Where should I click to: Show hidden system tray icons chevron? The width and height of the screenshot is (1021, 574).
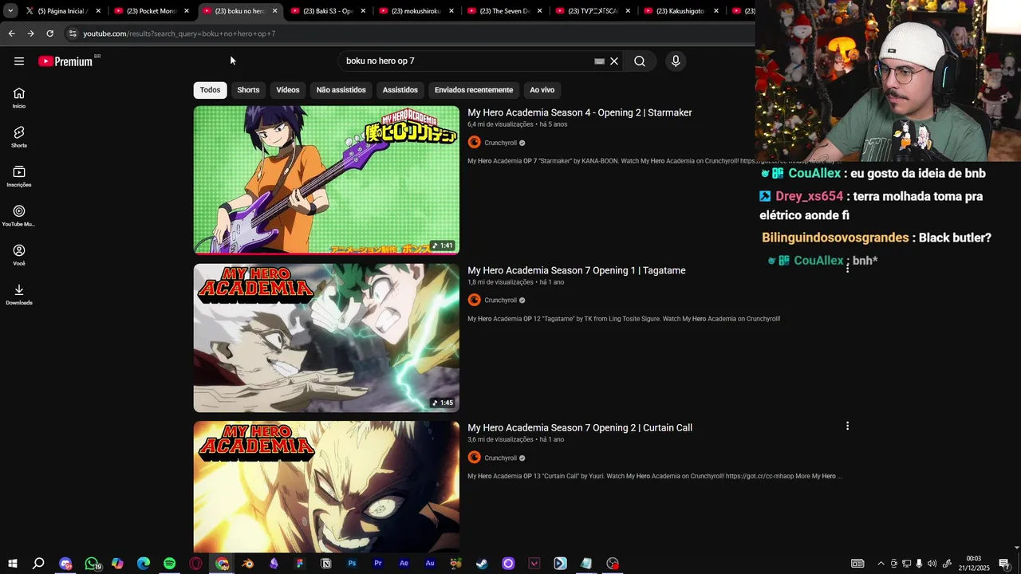coord(881,564)
